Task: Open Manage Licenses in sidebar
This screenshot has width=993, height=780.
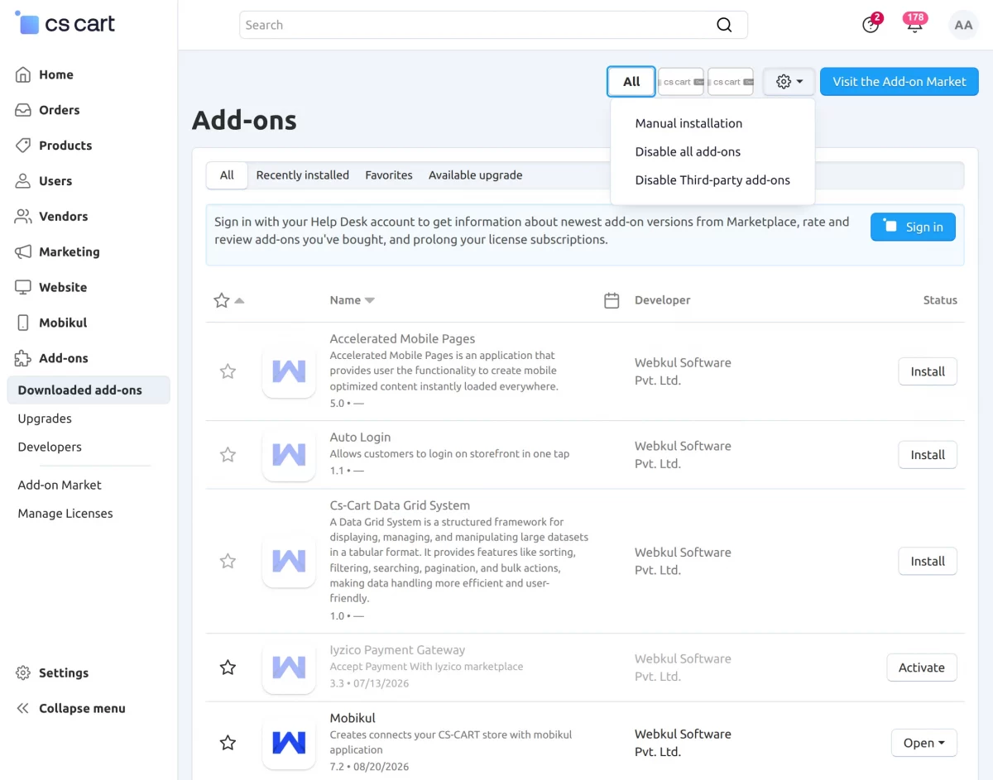Action: coord(65,514)
